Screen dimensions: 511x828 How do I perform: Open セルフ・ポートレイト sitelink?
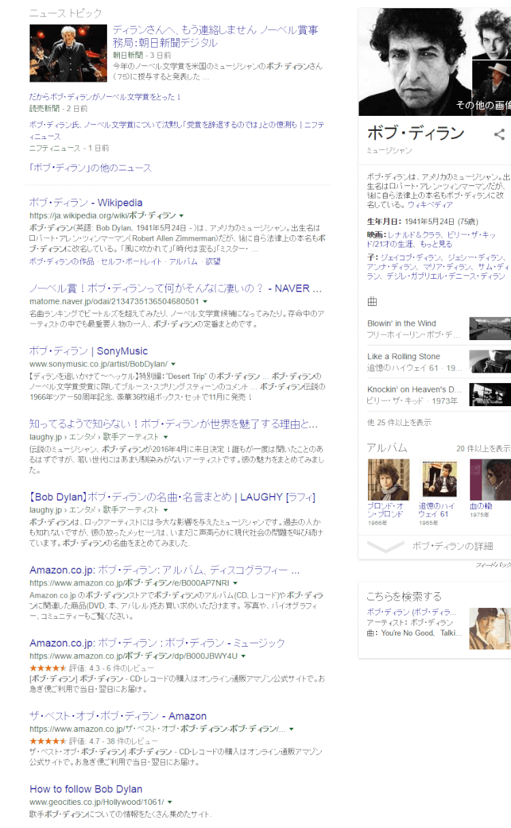[132, 262]
